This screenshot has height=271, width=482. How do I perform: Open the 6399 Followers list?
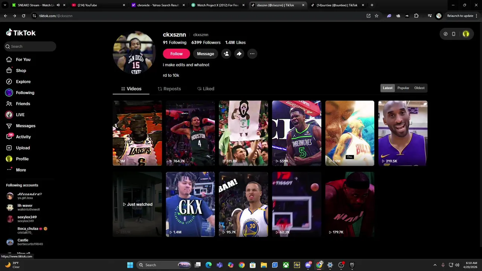(206, 43)
